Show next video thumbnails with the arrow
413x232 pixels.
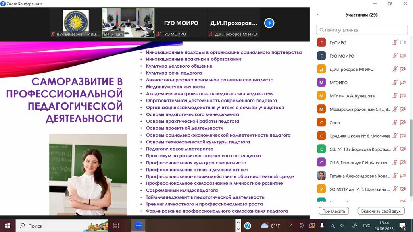click(269, 23)
